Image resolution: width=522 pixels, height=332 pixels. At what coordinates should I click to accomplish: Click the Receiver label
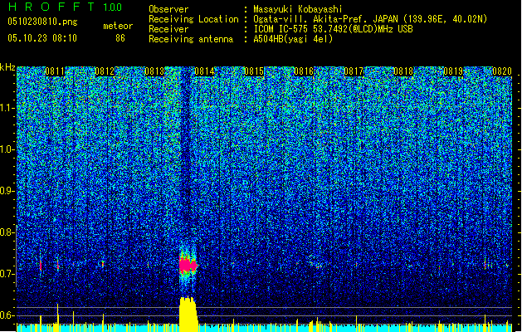click(168, 29)
